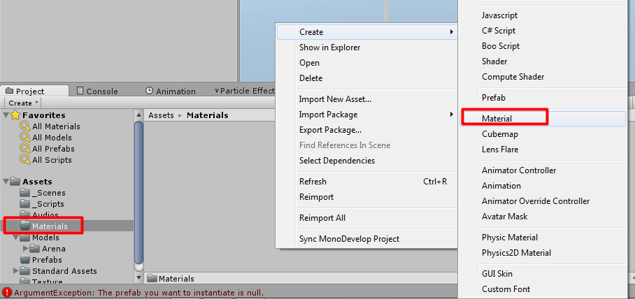Create an Animator Override Controller
Viewport: 635px width, 299px height.
pyautogui.click(x=536, y=201)
